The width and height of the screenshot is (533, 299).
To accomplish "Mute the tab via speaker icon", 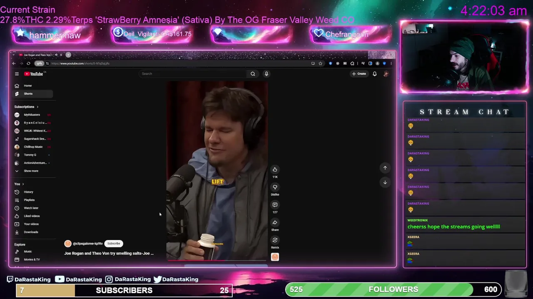I will coord(56,55).
